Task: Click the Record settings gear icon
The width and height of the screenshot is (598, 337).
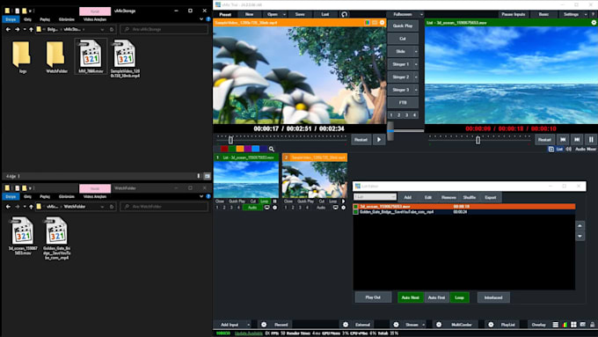Action: tap(264, 325)
